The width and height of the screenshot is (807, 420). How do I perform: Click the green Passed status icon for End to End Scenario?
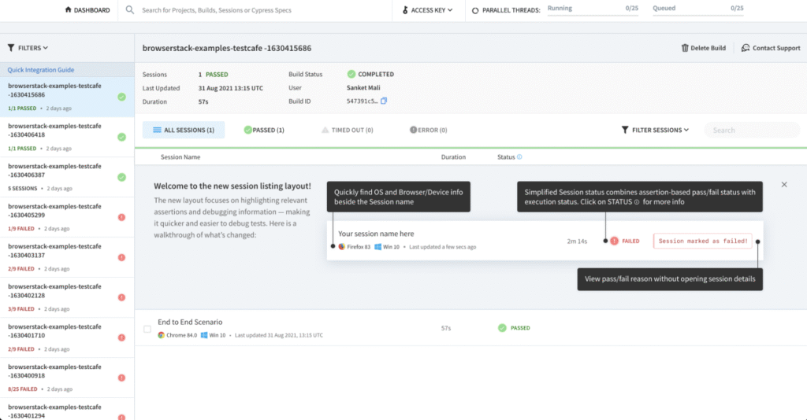[x=502, y=327]
